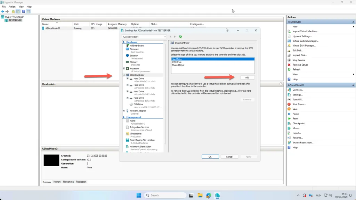Collapse the TESTSERVER actions section
The height and width of the screenshot is (200, 356).
(x=353, y=22)
